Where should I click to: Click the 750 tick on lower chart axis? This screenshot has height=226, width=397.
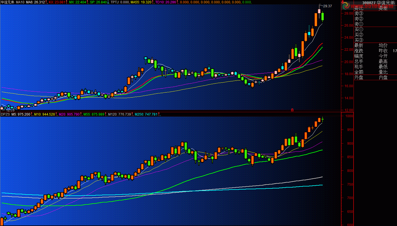(x=349, y=185)
